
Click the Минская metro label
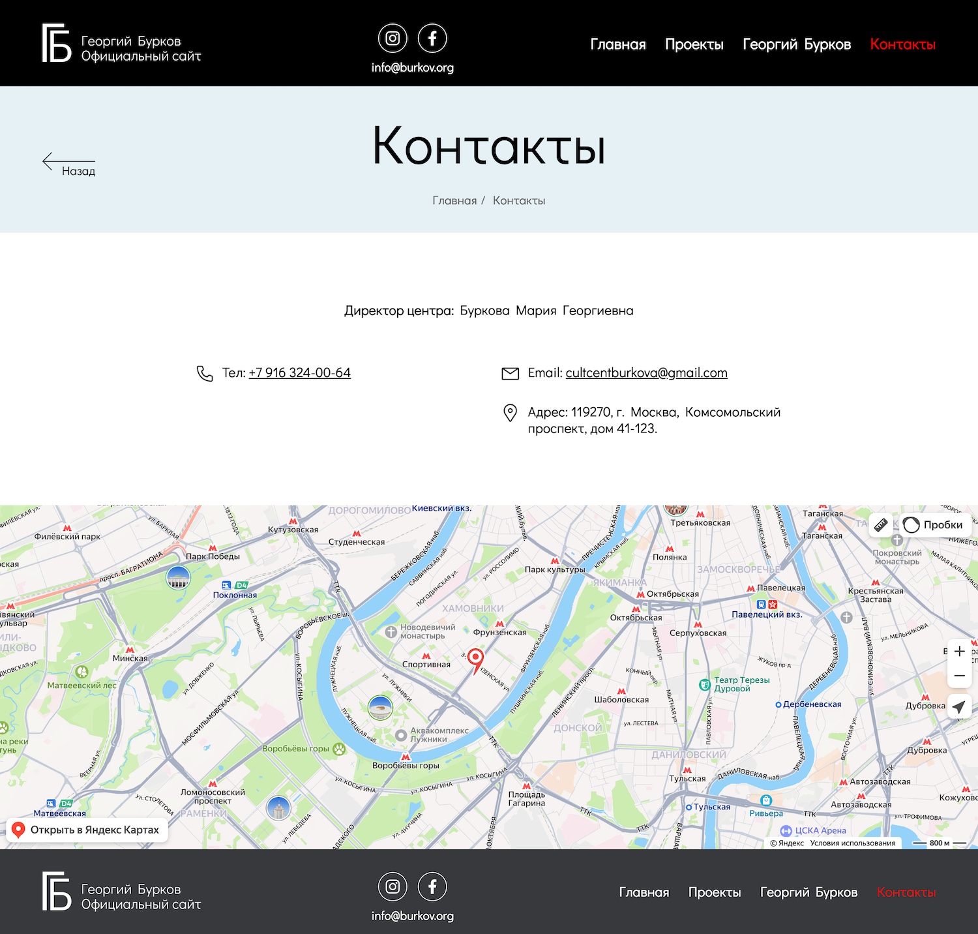(x=130, y=658)
